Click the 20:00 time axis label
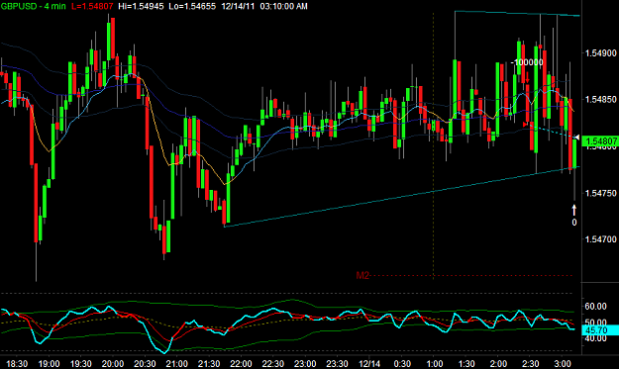This screenshot has width=619, height=369. pos(113,363)
